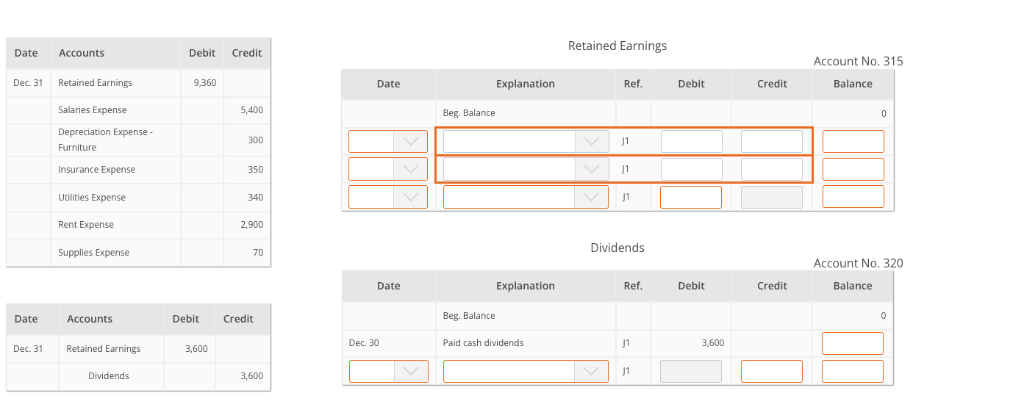Select 'Supplies Expense' journal row
The width and height of the screenshot is (1024, 407).
(x=138, y=253)
